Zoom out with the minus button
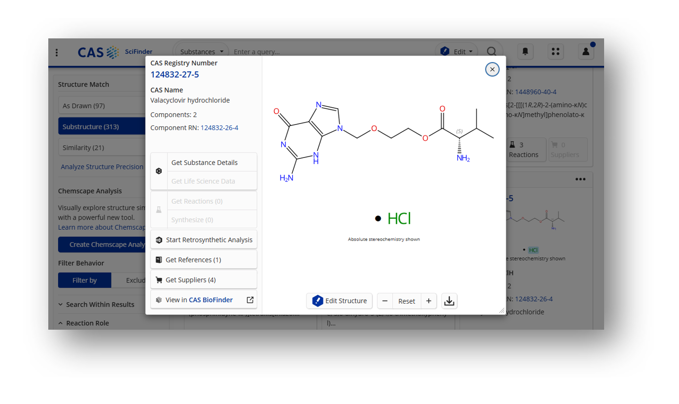Screen dimensions: 679x404 (x=385, y=301)
